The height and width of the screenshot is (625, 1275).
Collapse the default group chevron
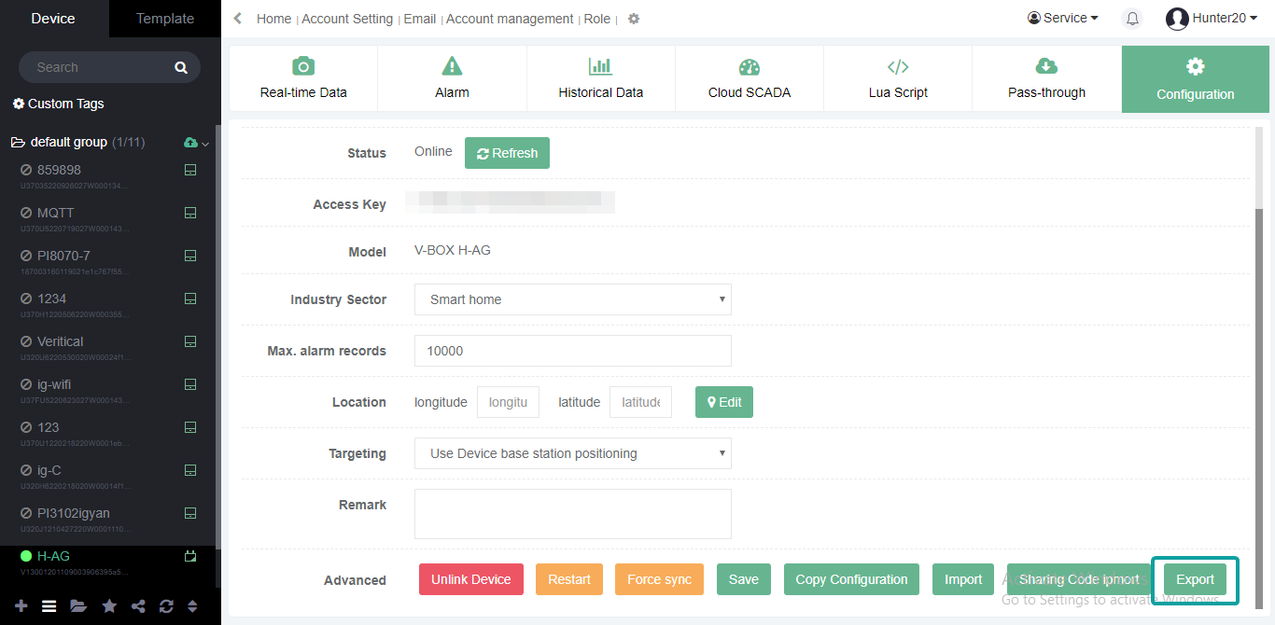205,144
